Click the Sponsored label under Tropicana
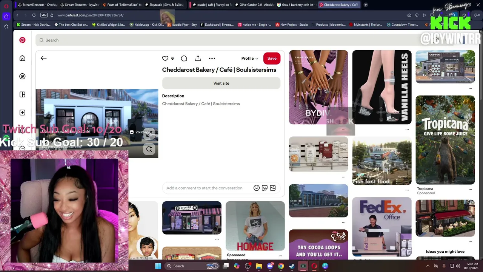This screenshot has height=272, width=483. 426,193
